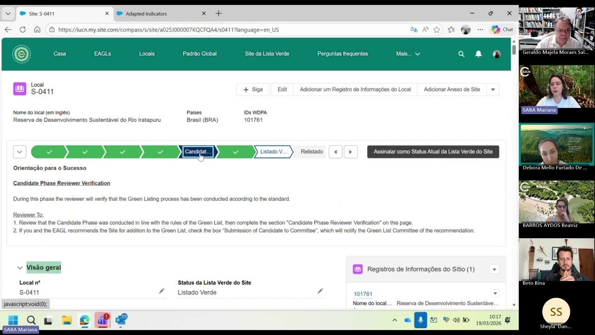Screen dimensions: 595x335
Task: Select the Candidat... path stage
Action: click(x=198, y=152)
